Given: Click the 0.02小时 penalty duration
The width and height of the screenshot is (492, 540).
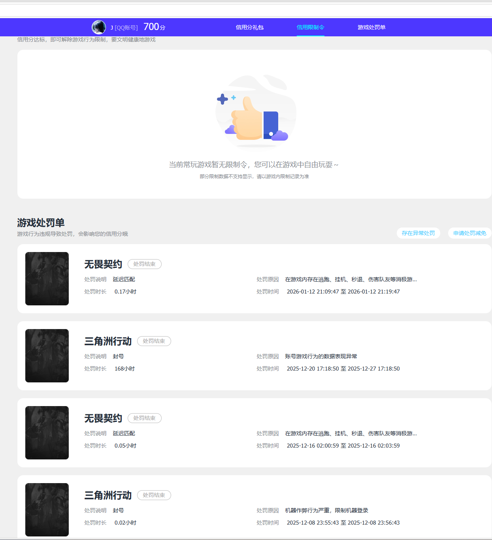Looking at the screenshot, I should (125, 523).
